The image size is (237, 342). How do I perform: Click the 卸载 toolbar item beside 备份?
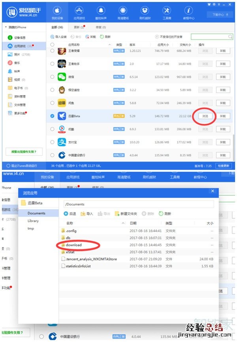coord(90,37)
